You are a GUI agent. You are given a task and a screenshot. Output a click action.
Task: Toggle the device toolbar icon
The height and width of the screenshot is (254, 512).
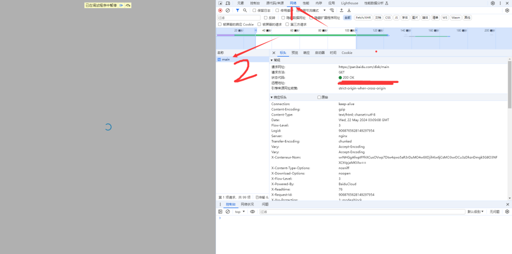[x=227, y=3]
